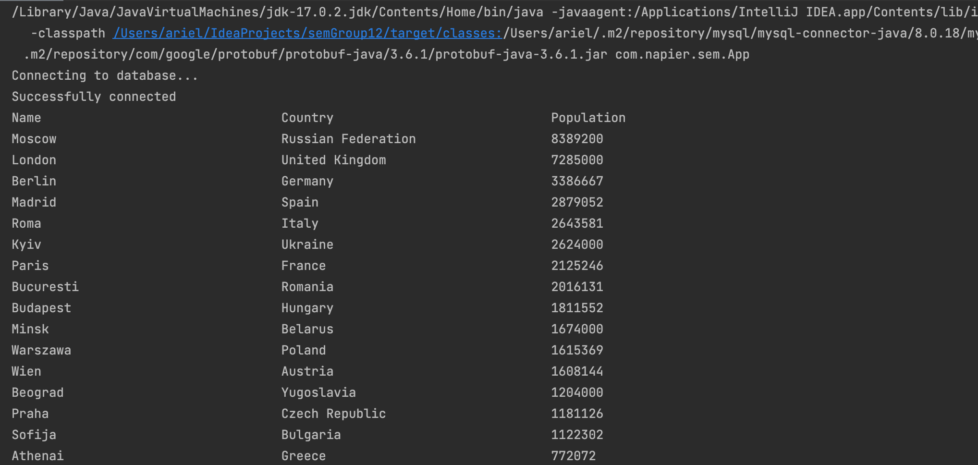Image resolution: width=978 pixels, height=465 pixels.
Task: Select the Spain country text
Action: 300,202
